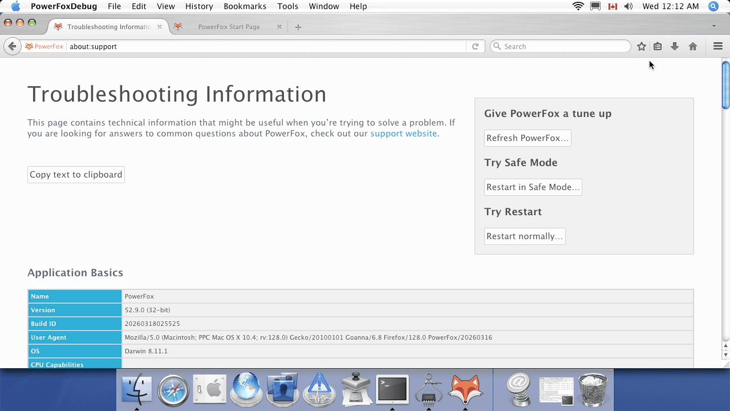Open the History menu
The height and width of the screenshot is (411, 730).
click(x=199, y=6)
